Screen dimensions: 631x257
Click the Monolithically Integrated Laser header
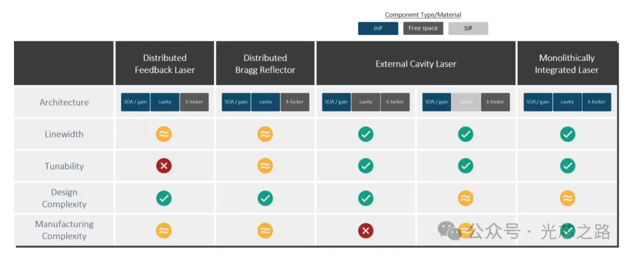pos(566,63)
